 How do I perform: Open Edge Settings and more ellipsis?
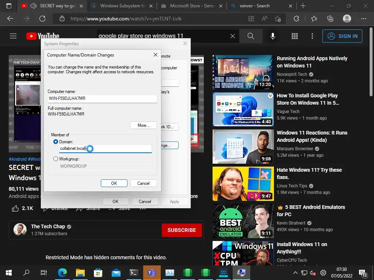363,19
